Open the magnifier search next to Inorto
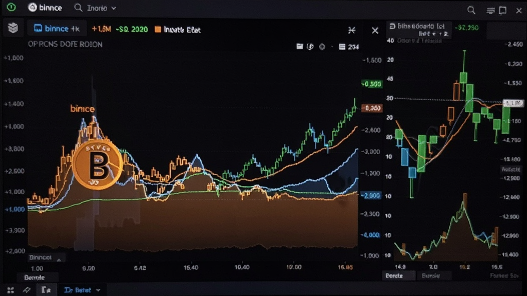Screen dimensions: 527x296 tap(78, 8)
